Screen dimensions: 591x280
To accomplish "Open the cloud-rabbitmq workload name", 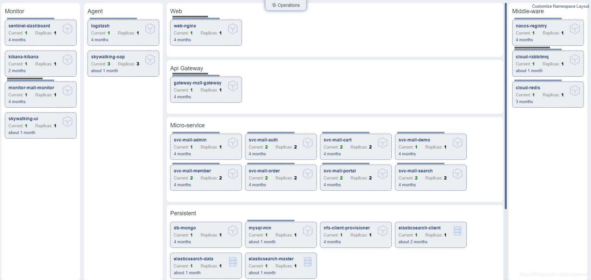I will point(532,57).
